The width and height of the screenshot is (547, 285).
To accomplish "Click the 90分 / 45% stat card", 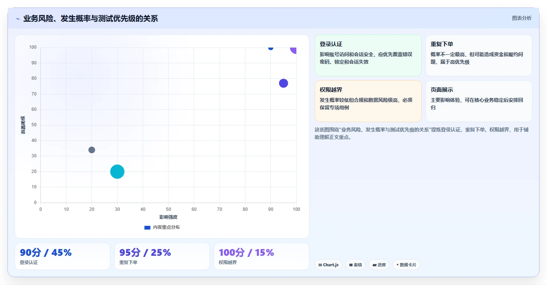I will click(62, 256).
